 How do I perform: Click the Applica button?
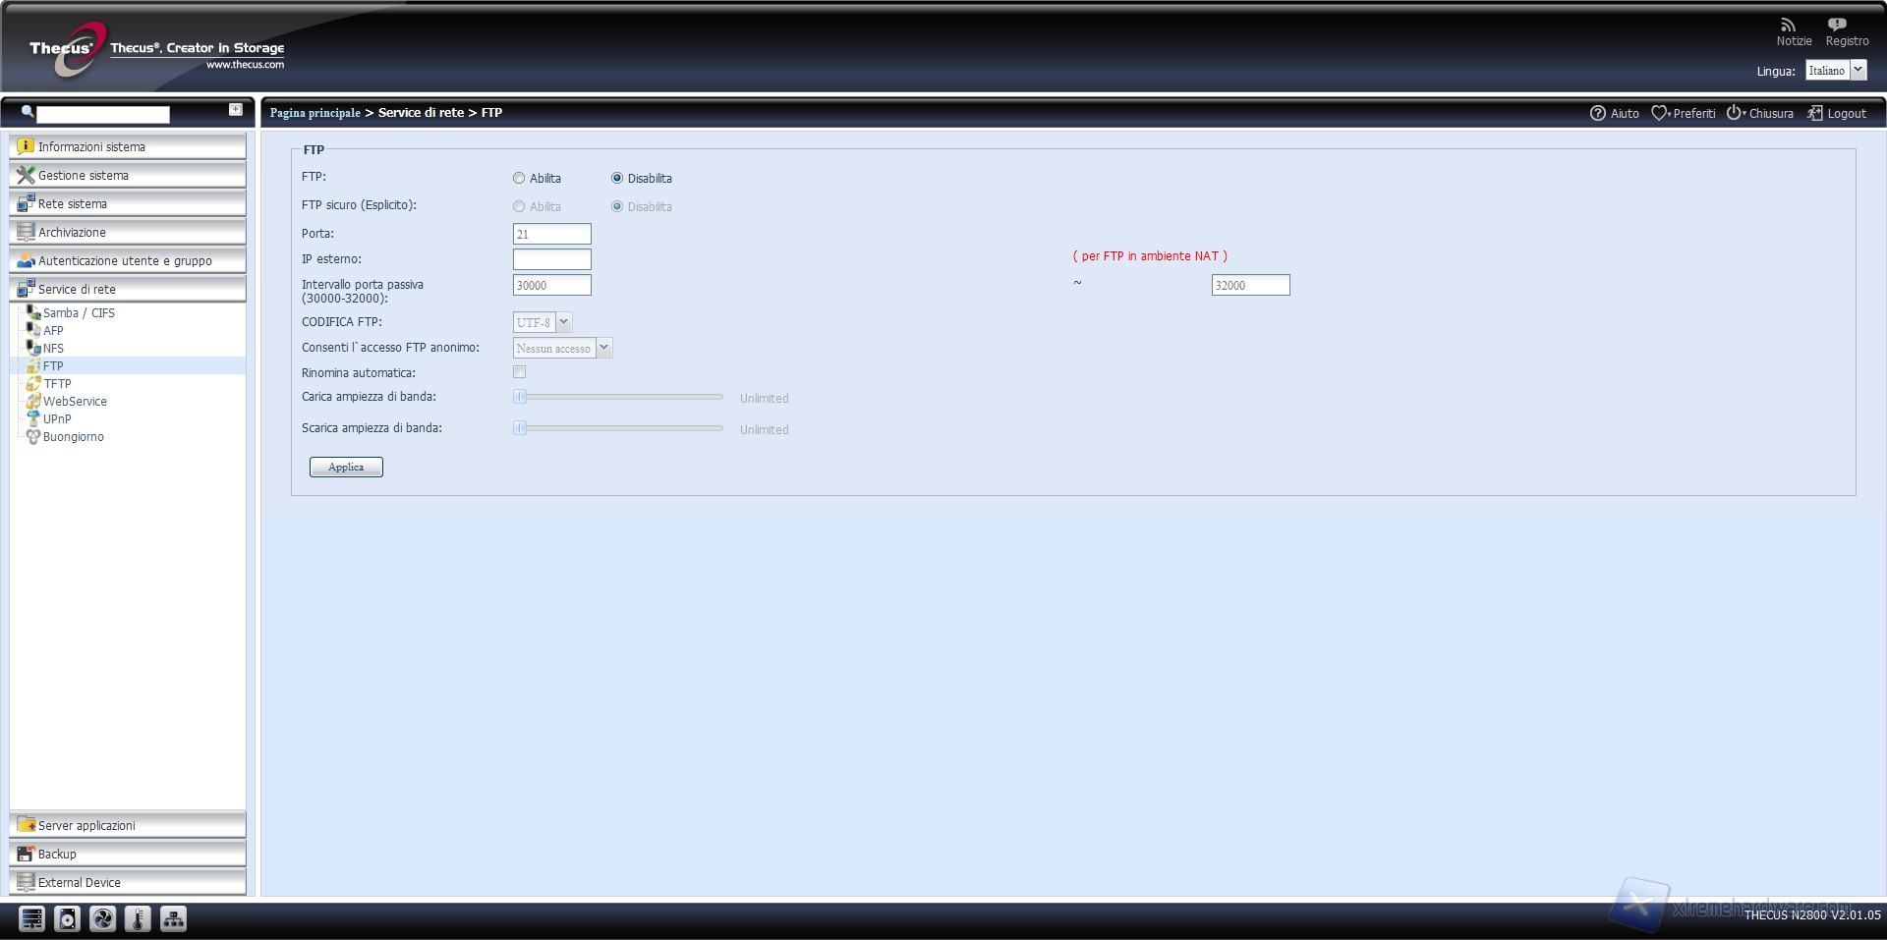click(x=346, y=468)
